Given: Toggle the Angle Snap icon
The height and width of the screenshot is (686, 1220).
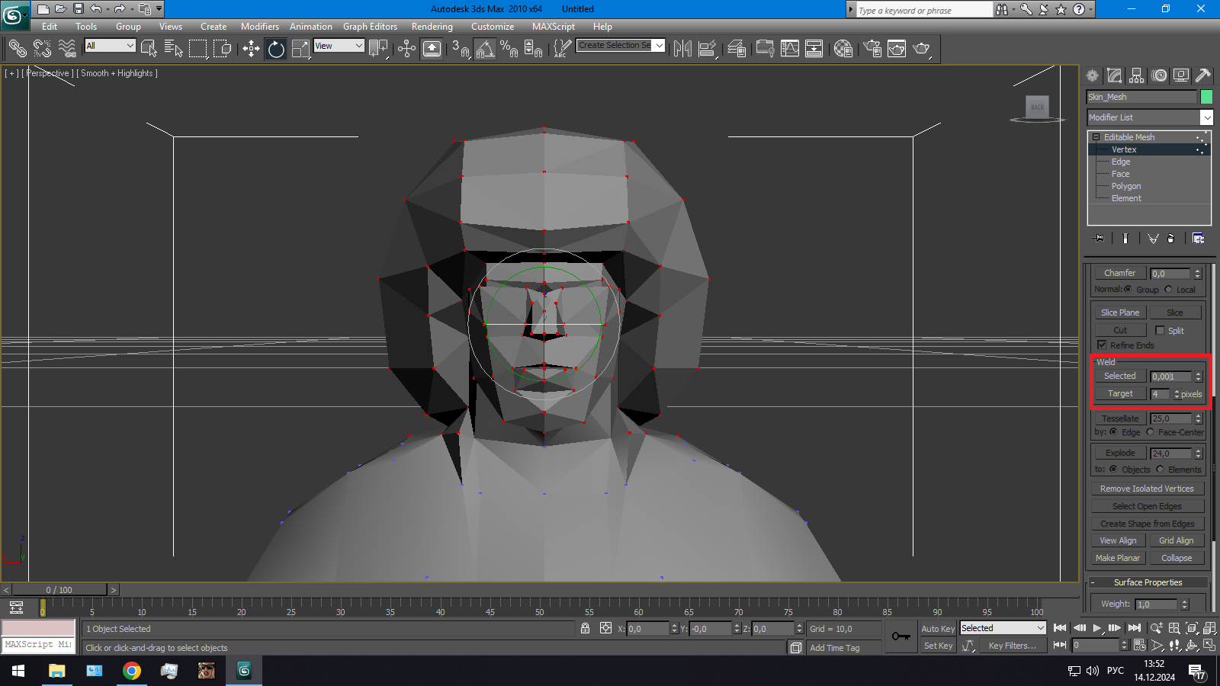Looking at the screenshot, I should tap(485, 49).
